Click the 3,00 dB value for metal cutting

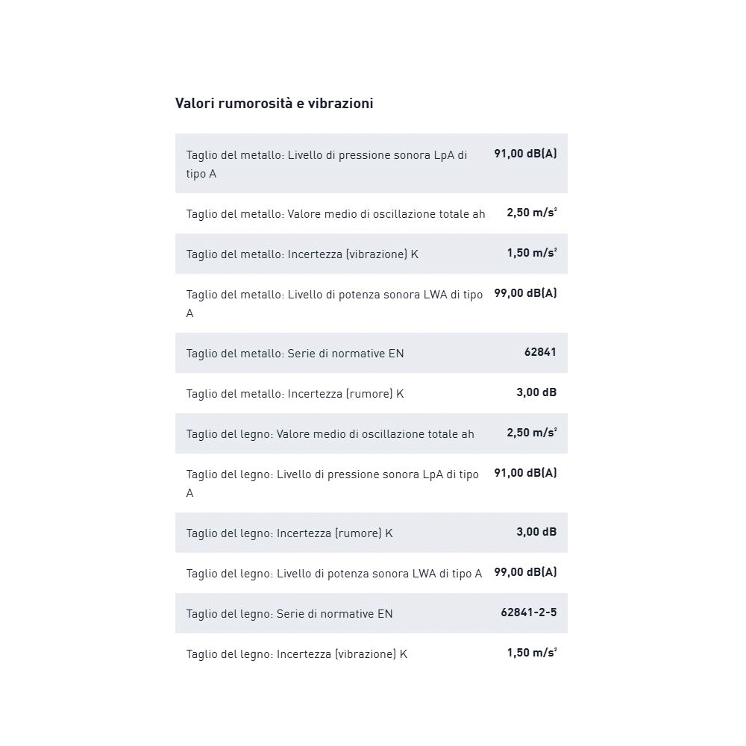coord(536,392)
